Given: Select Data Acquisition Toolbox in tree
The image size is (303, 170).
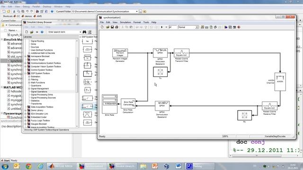Looking at the screenshot, I should pos(42,107).
